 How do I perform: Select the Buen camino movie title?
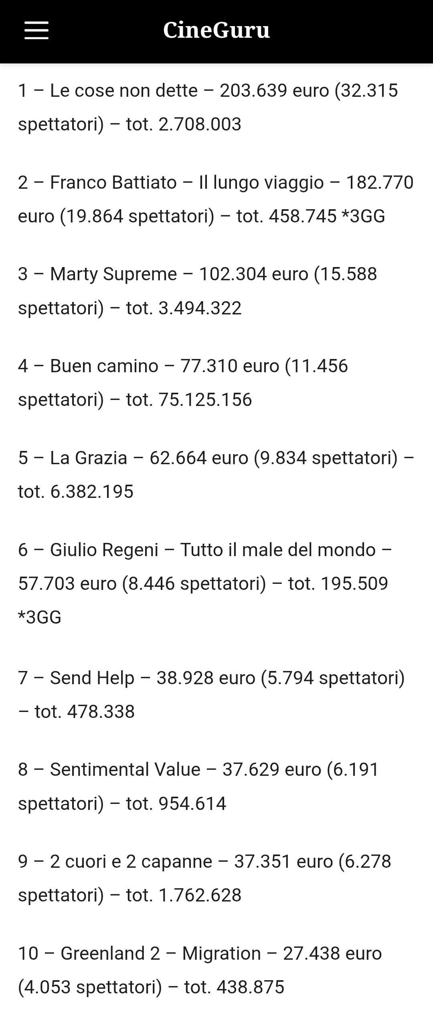tap(104, 366)
